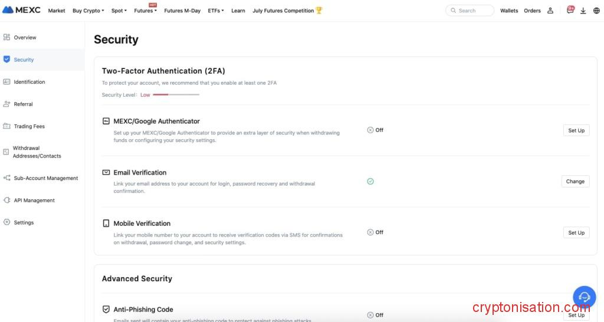Viewport: 604px width, 322px height.
Task: Expand the Buy Crypto dropdown
Action: coord(88,11)
